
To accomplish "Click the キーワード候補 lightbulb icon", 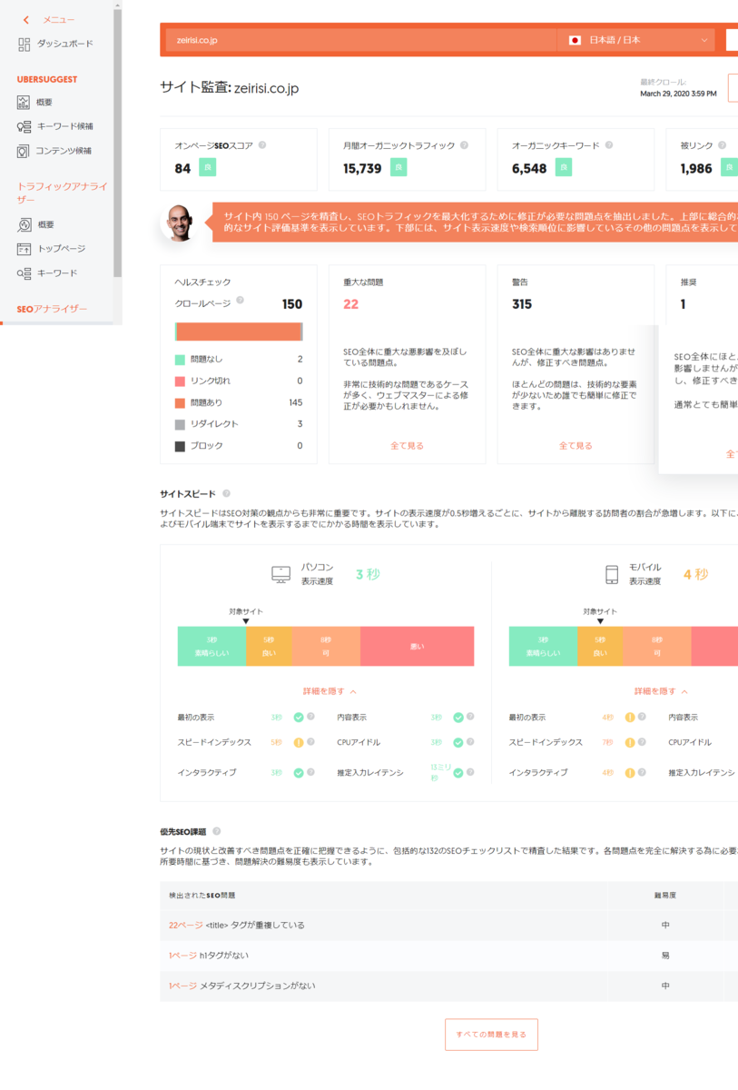I will [24, 126].
